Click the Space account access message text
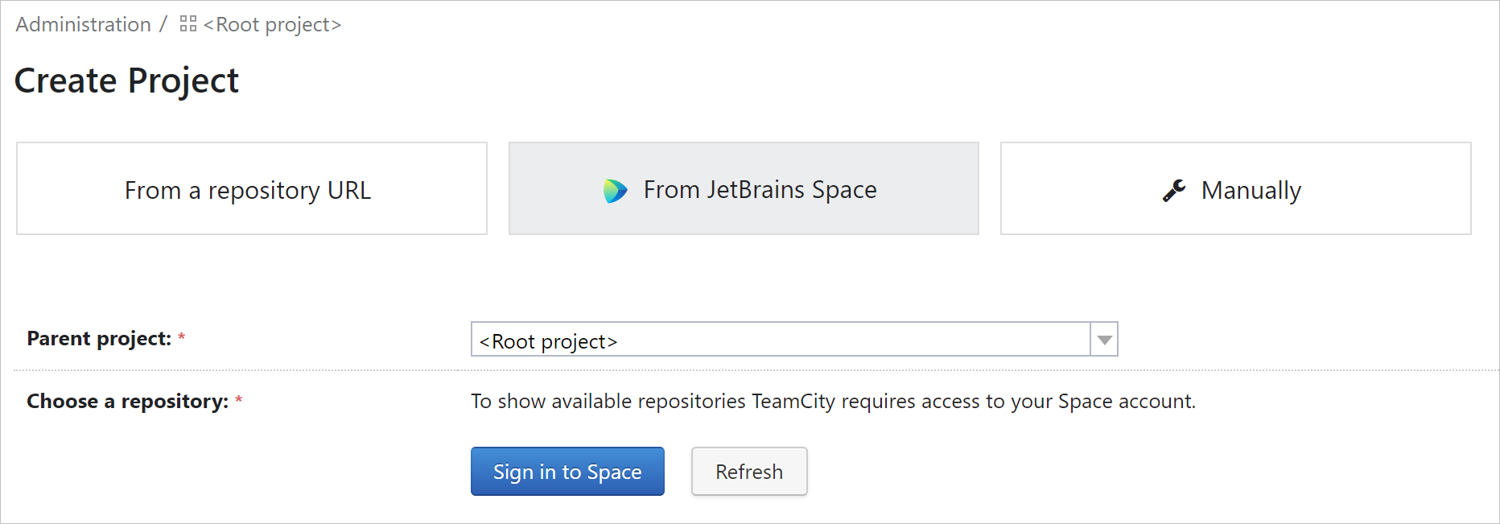This screenshot has width=1500, height=524. 833,402
